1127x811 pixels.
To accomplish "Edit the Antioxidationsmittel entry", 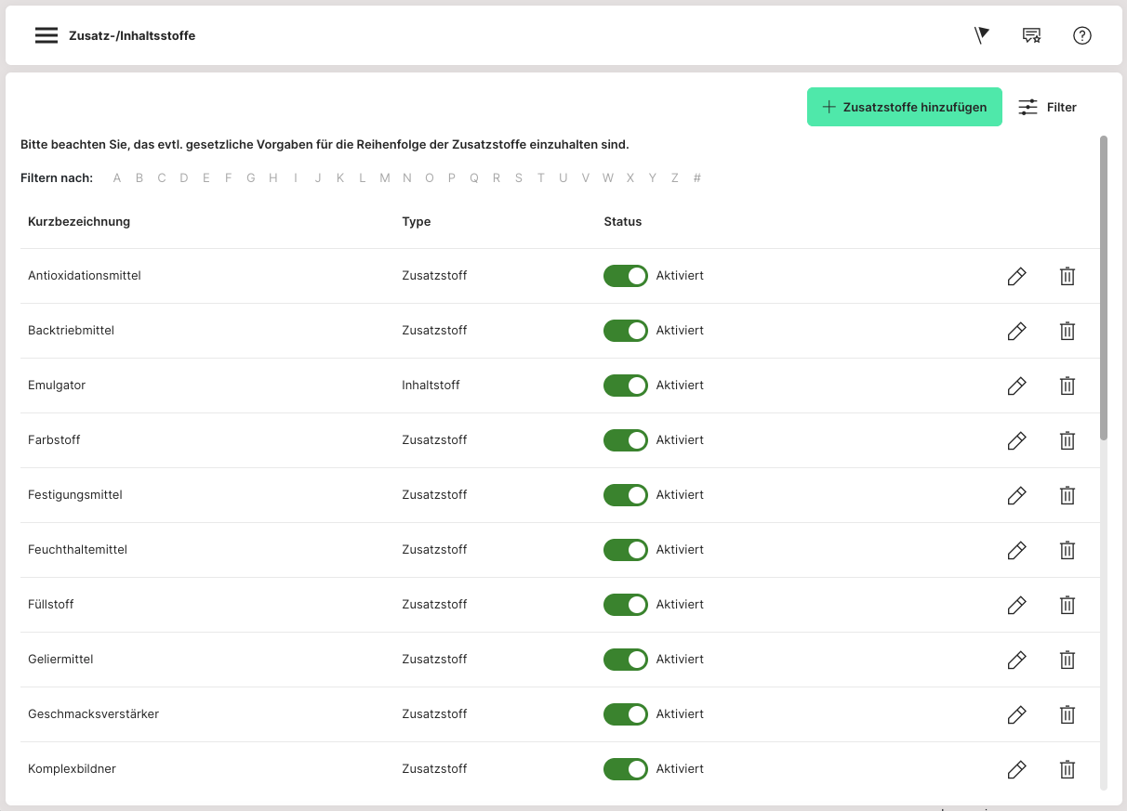I will pos(1016,276).
